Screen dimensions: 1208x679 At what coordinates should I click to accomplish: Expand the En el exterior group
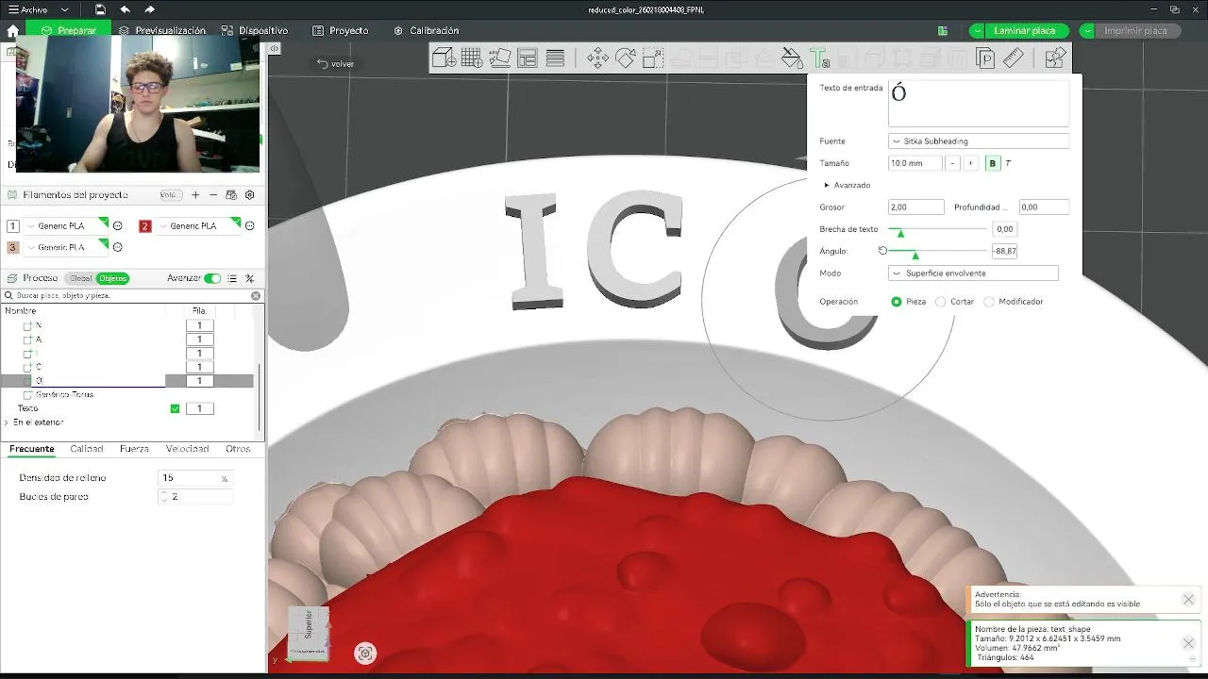(x=7, y=422)
